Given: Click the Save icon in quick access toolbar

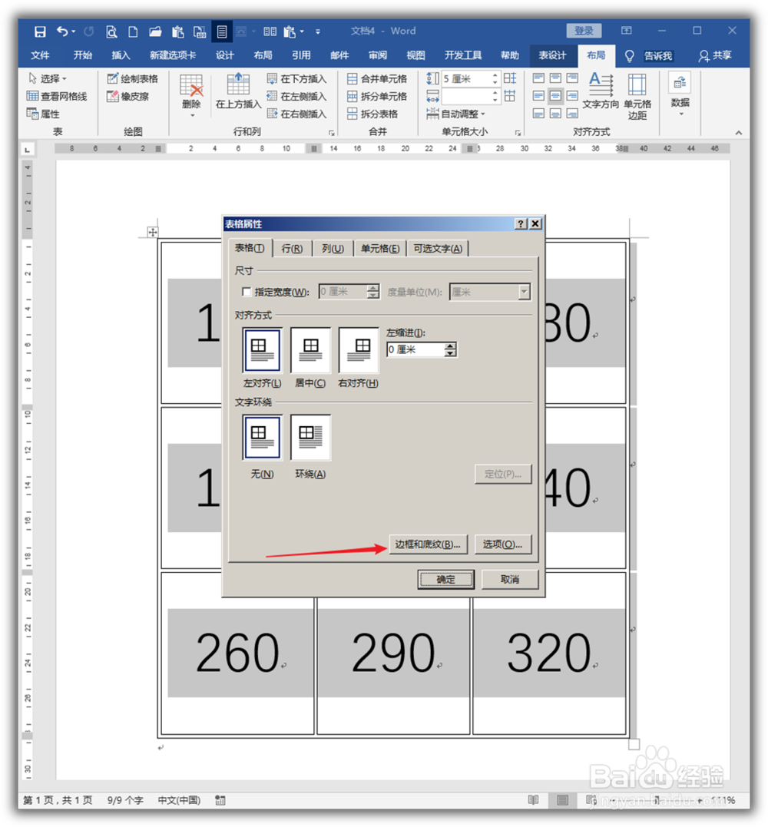Looking at the screenshot, I should point(40,31).
